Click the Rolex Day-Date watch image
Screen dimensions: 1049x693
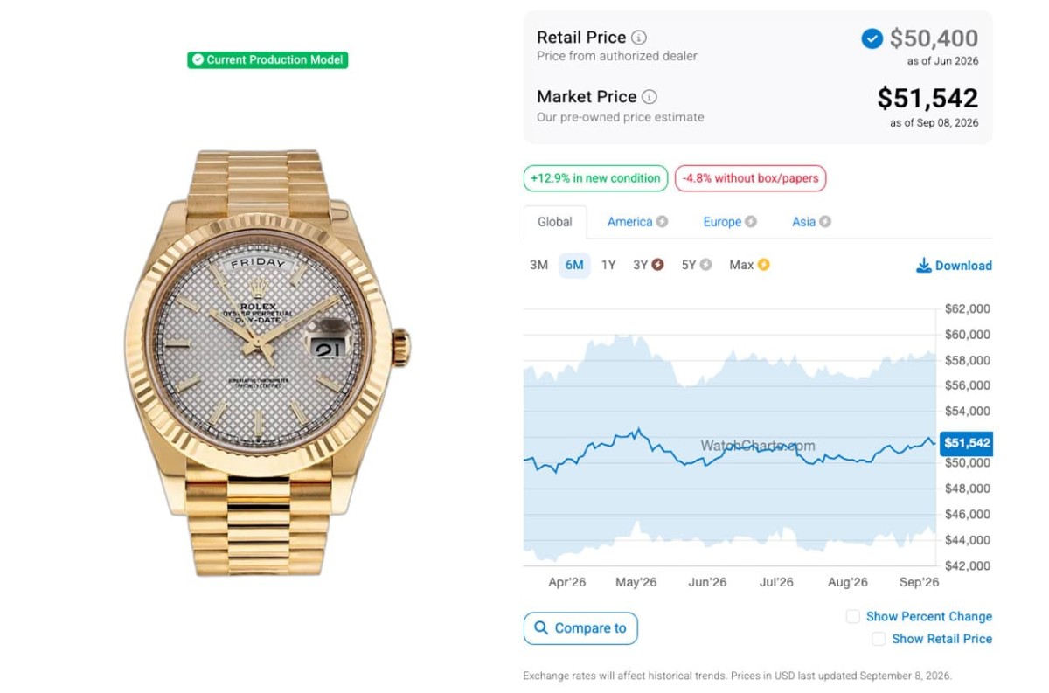[x=267, y=362]
